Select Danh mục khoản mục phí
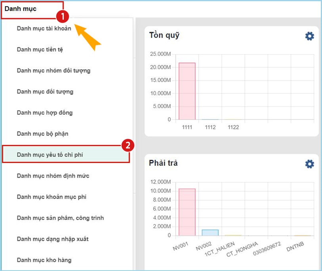The width and height of the screenshot is (322, 271). [52, 197]
